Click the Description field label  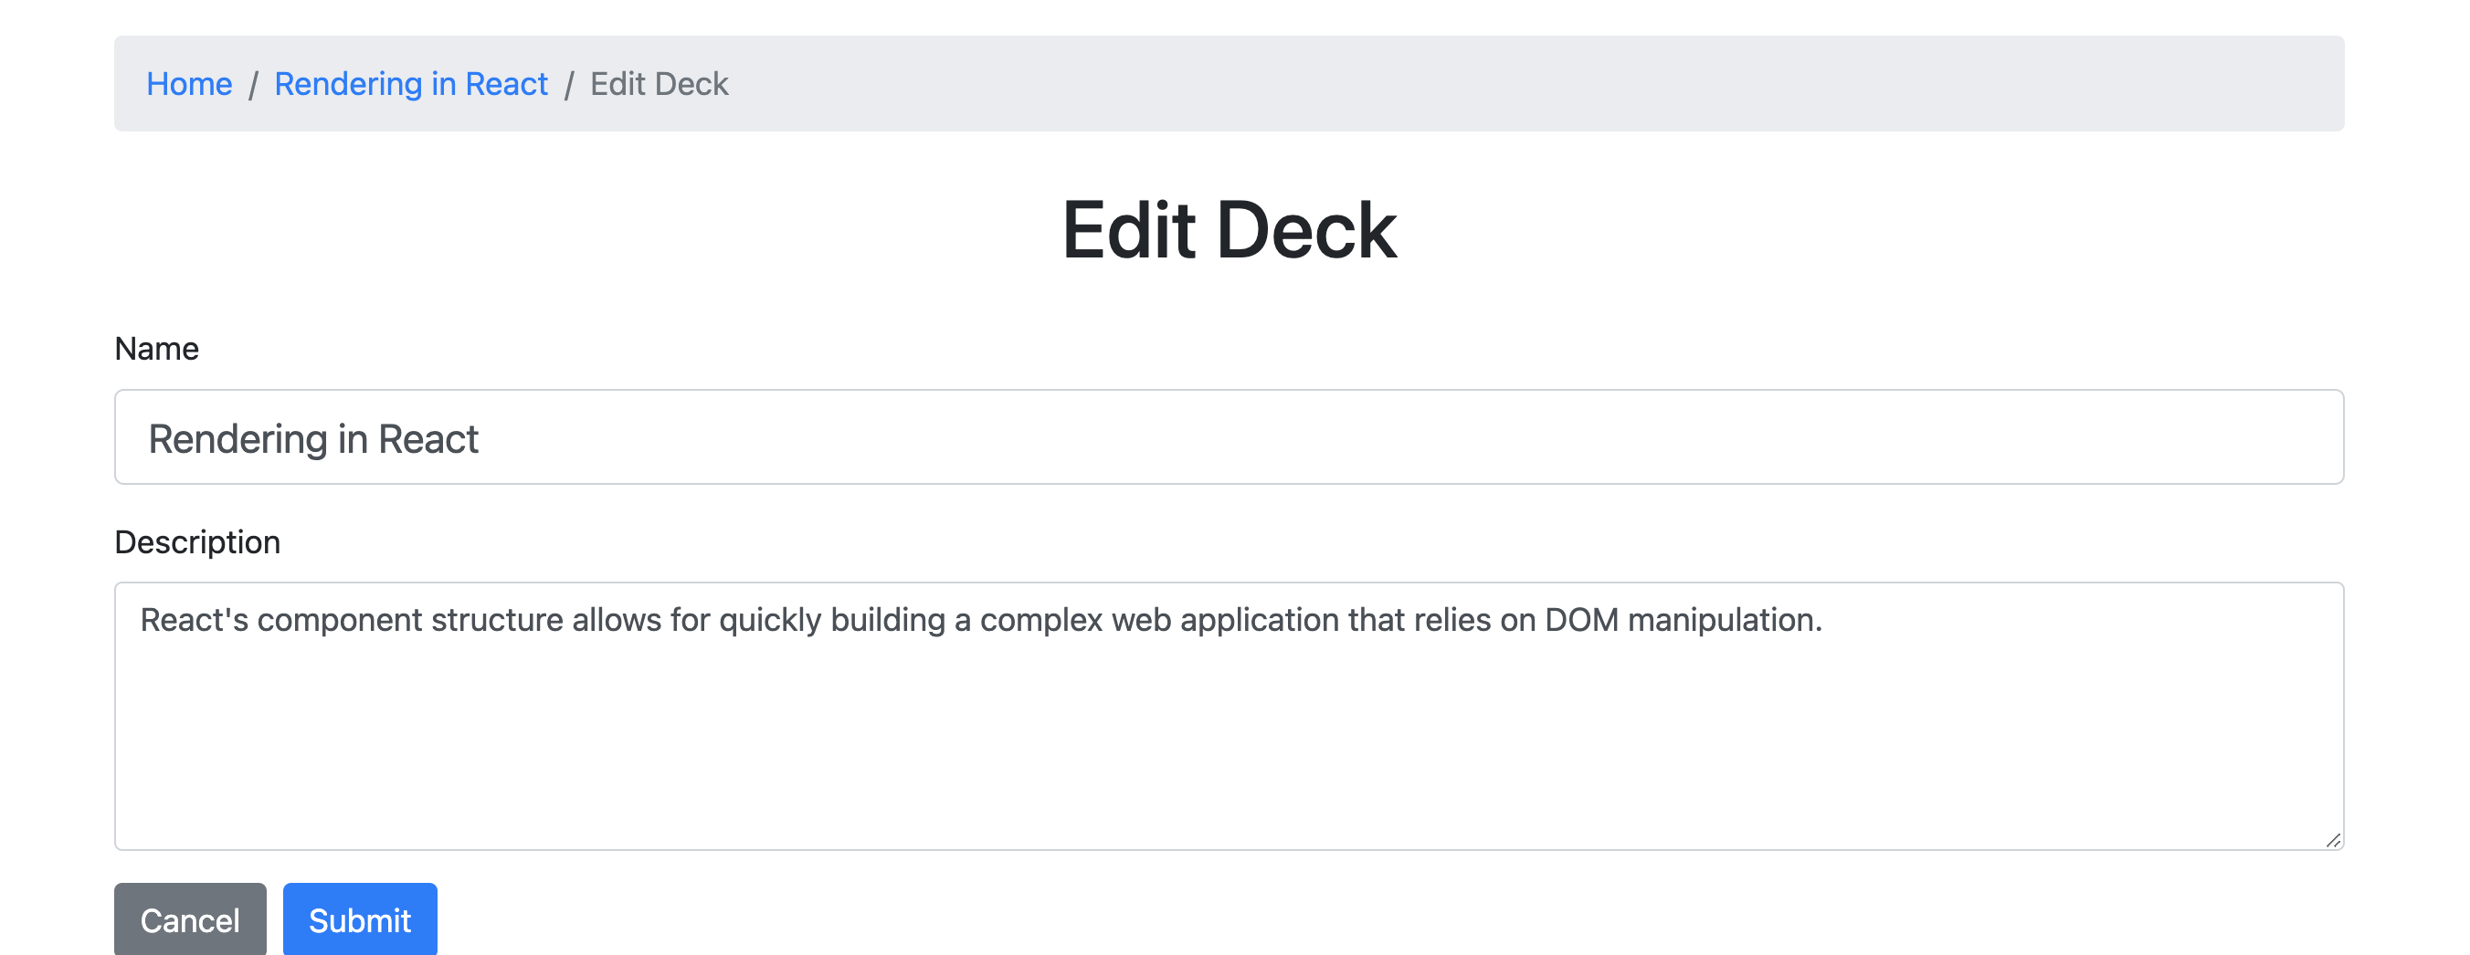[x=196, y=541]
